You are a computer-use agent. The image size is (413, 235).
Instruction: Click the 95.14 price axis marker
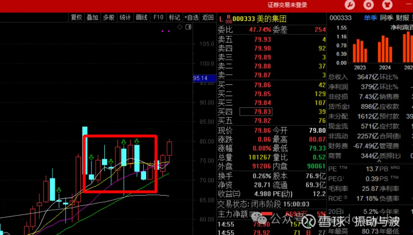(x=205, y=78)
